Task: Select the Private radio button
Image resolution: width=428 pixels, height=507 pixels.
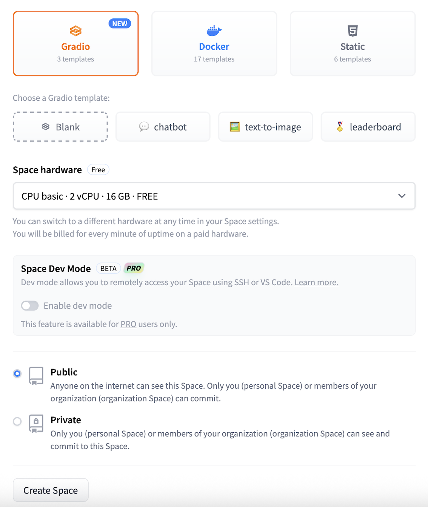Action: [17, 421]
